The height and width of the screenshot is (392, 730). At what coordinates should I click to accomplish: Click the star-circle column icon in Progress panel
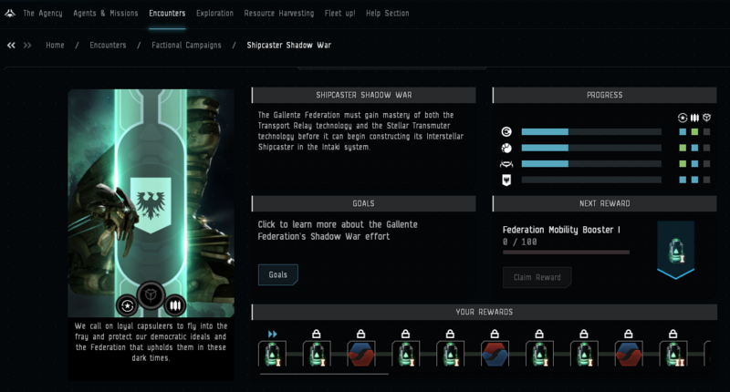click(x=683, y=118)
